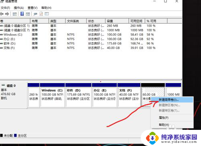This screenshot has height=146, width=201.
Task: Click the 58.41 GB free space value
Action: (137, 35)
